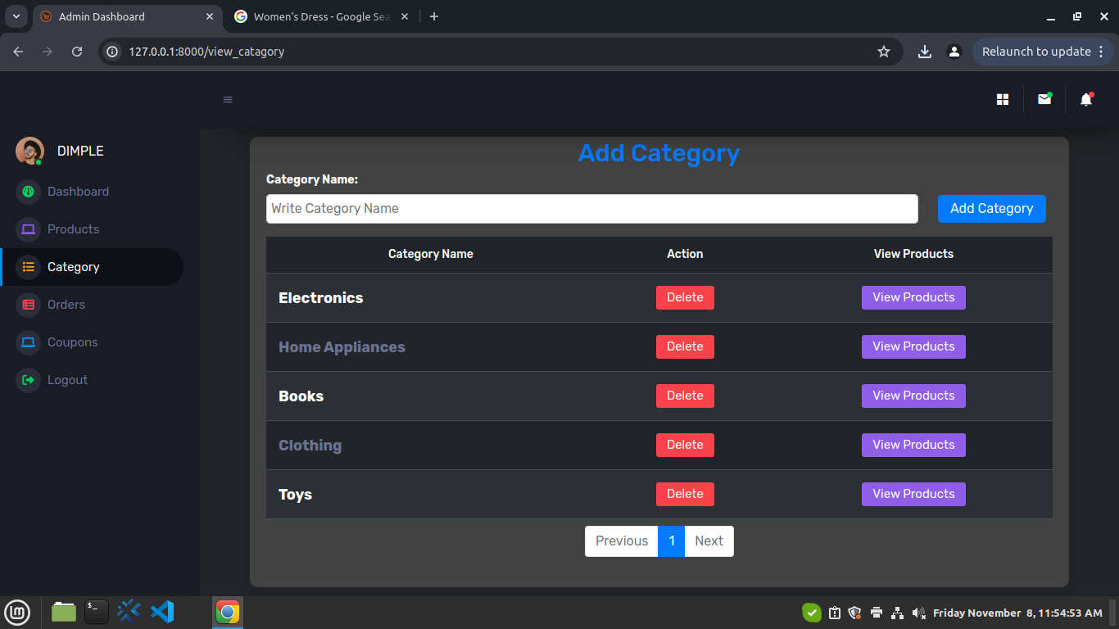View Products for Books
Image resolution: width=1119 pixels, height=629 pixels.
(913, 396)
